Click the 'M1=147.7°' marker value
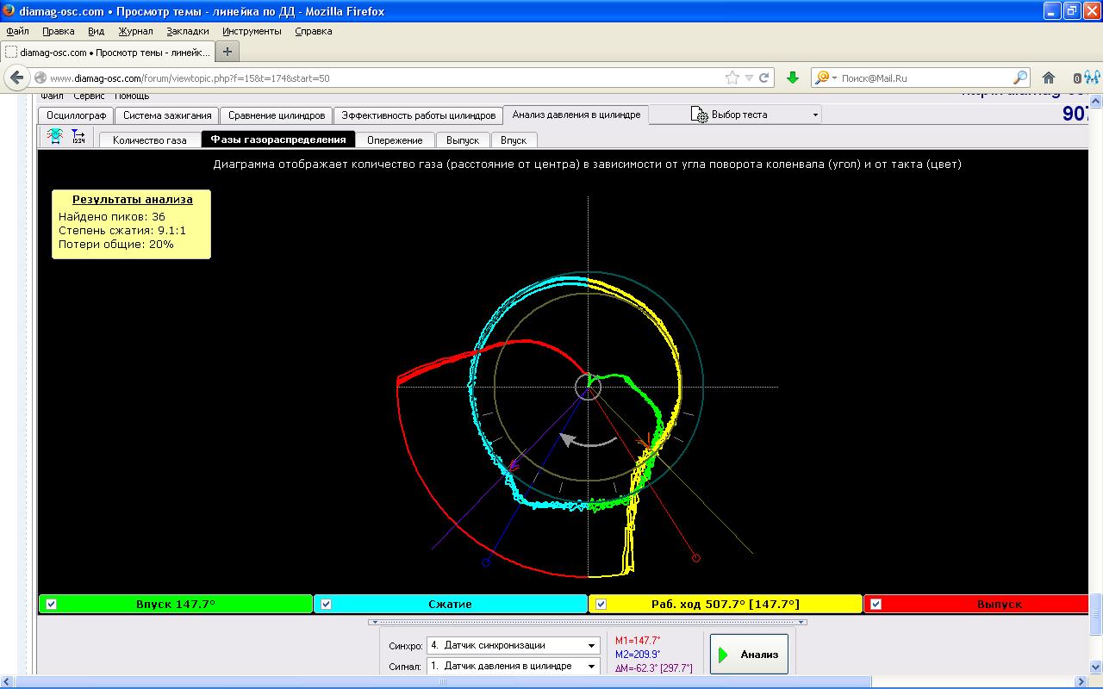The image size is (1103, 689). click(x=638, y=641)
